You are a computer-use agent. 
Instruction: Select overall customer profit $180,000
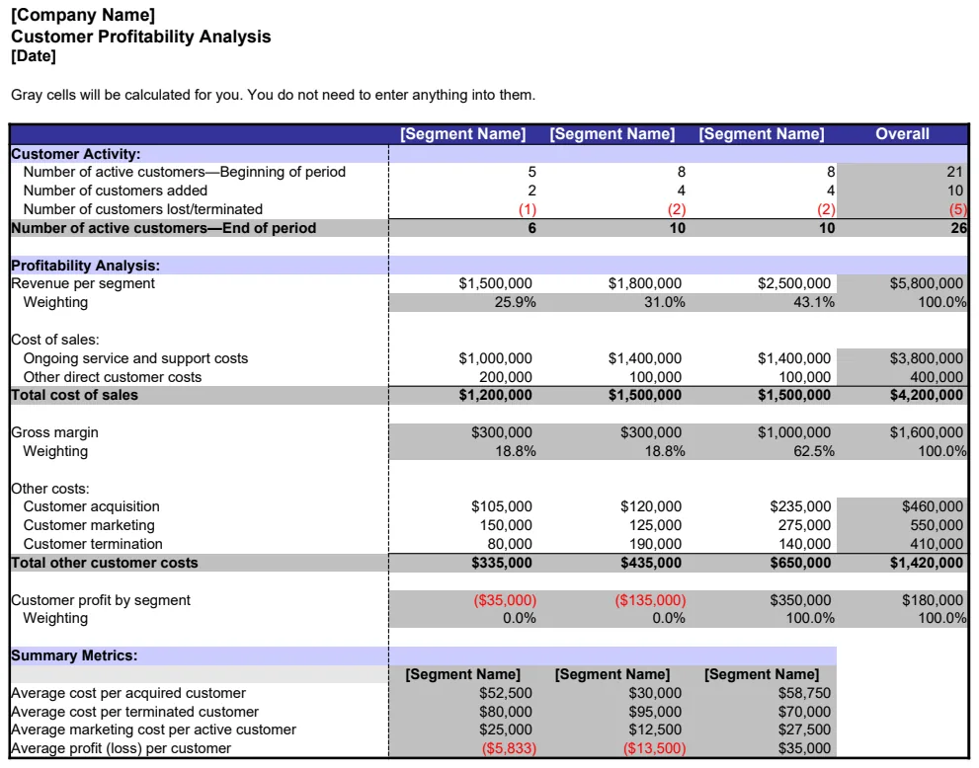pyautogui.click(x=933, y=601)
